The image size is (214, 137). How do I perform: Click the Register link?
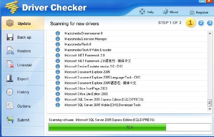[202, 12]
